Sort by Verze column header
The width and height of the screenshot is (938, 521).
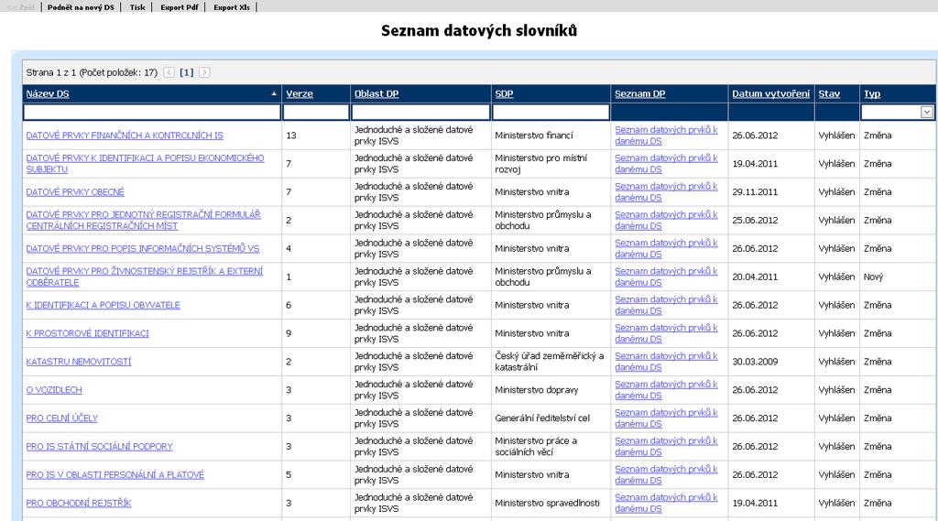pos(300,94)
